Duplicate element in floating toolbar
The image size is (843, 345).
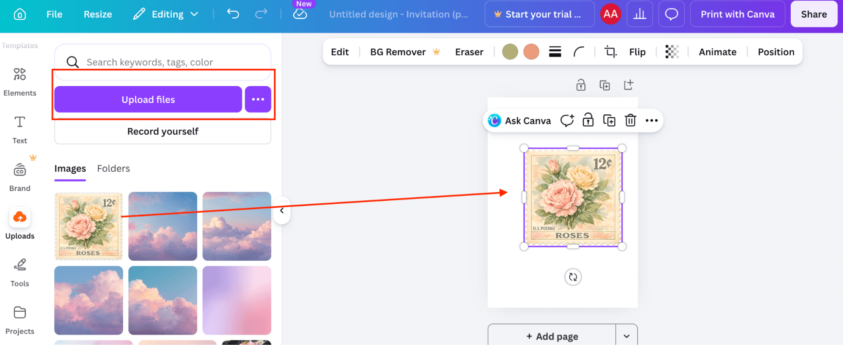click(609, 121)
